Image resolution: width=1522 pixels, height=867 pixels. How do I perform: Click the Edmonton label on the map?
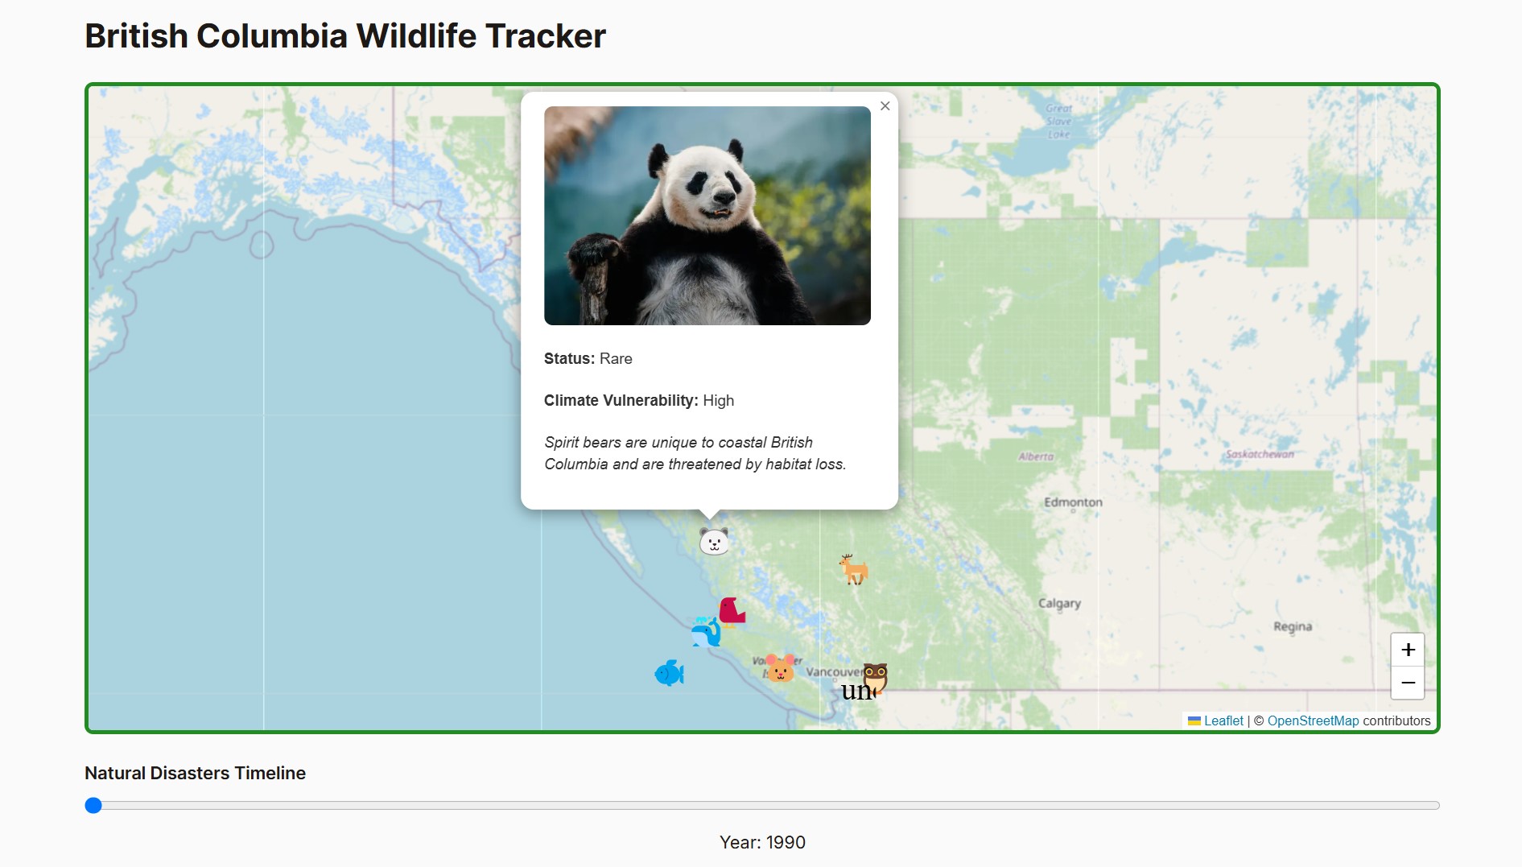coord(1073,502)
